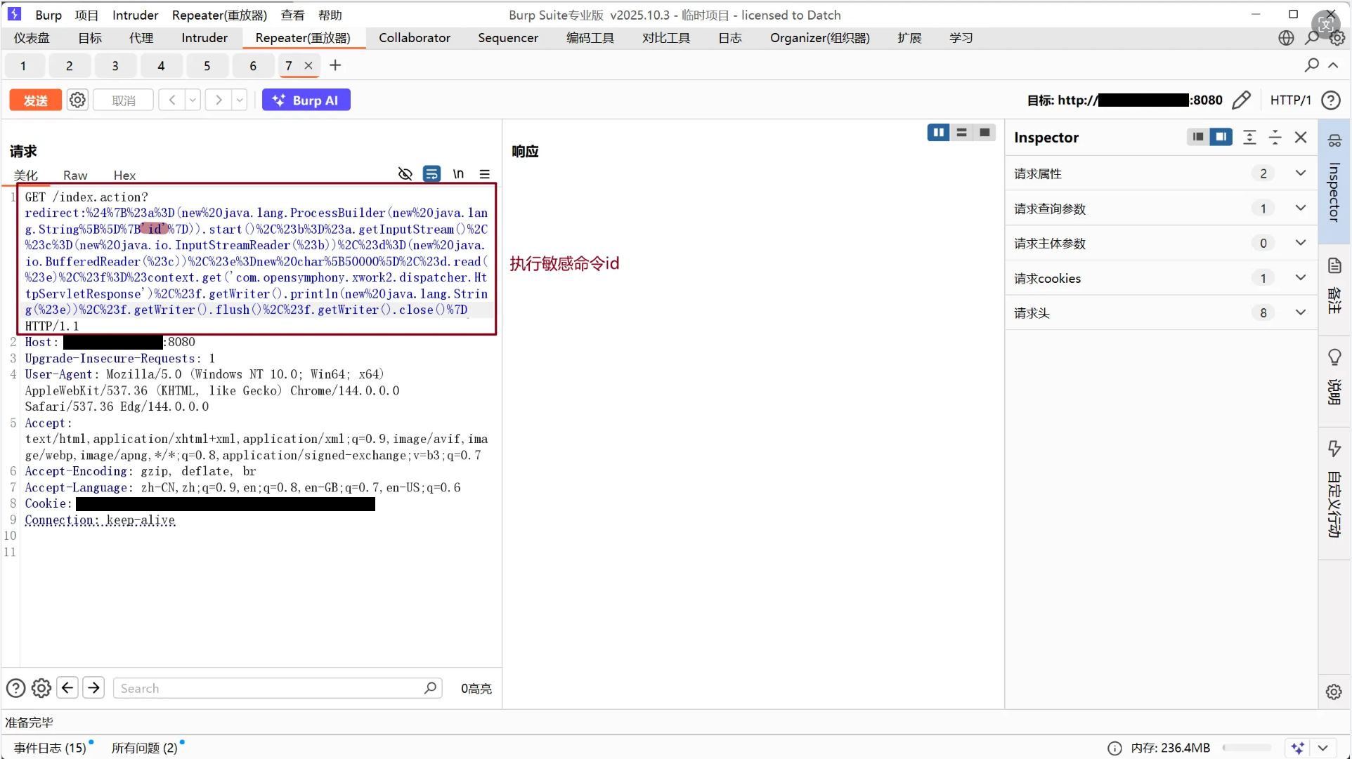Screen dimensions: 1352x759
Task: Edit the target with pencil icon
Action: click(x=1242, y=100)
